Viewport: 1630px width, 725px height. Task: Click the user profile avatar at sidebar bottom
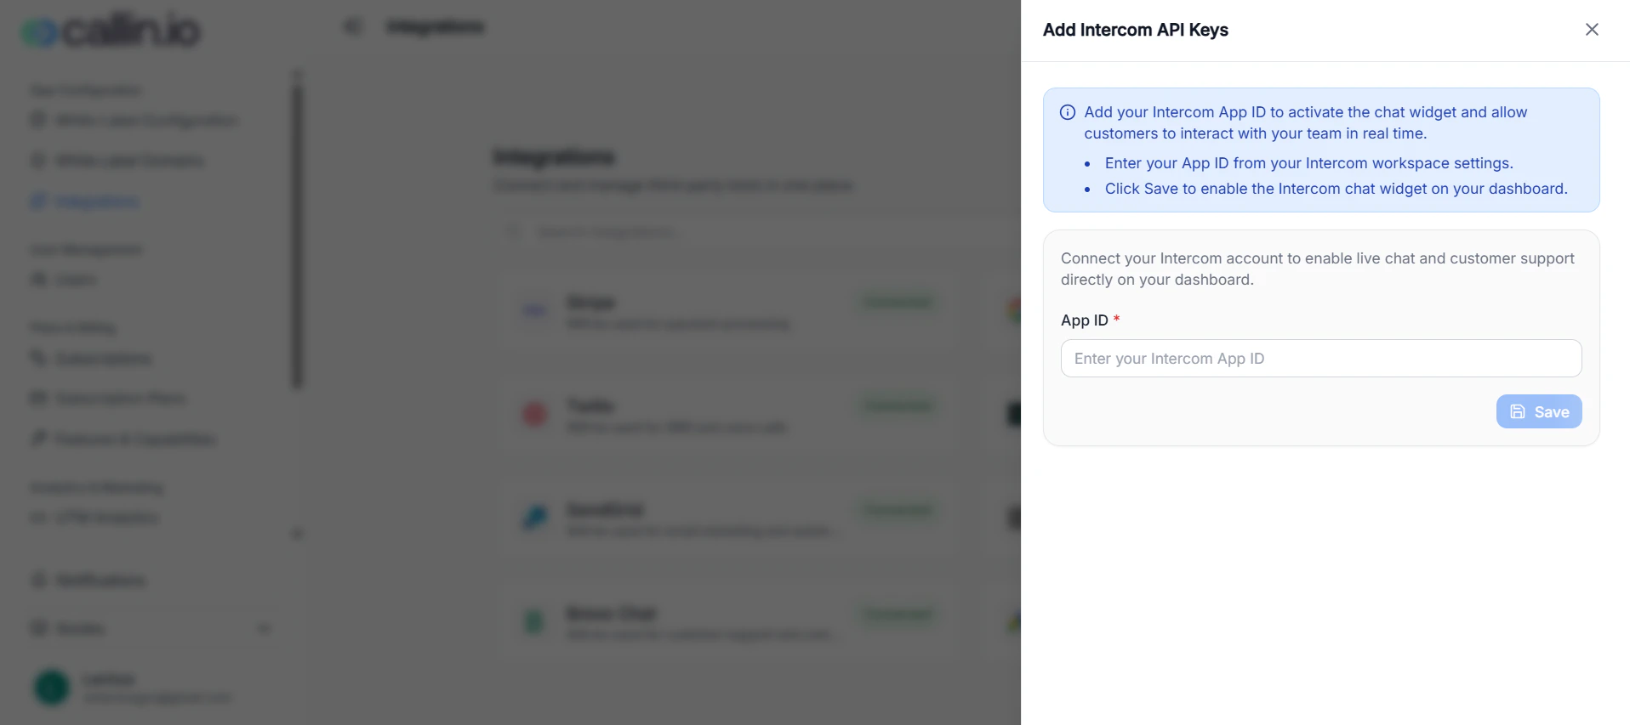(x=51, y=687)
